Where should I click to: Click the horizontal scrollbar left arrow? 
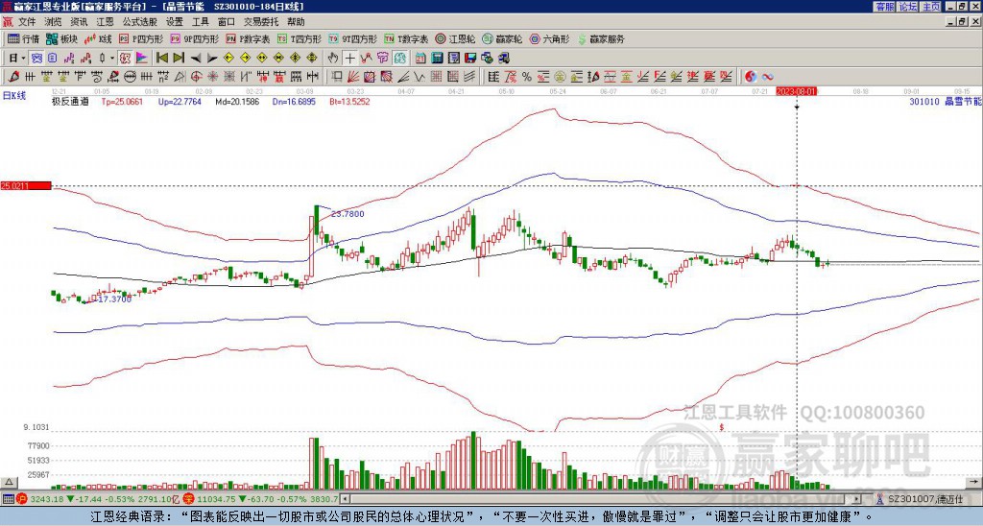point(345,499)
